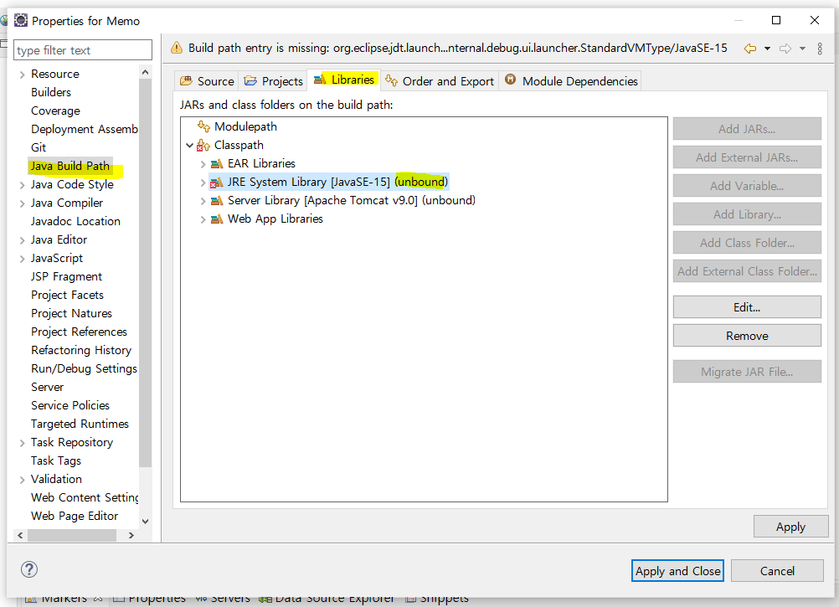Click the Web App Libraries icon
The height and width of the screenshot is (607, 839).
tap(217, 219)
